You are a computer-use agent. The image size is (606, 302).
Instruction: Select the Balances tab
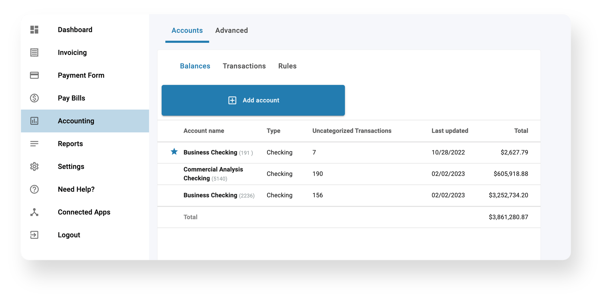195,66
